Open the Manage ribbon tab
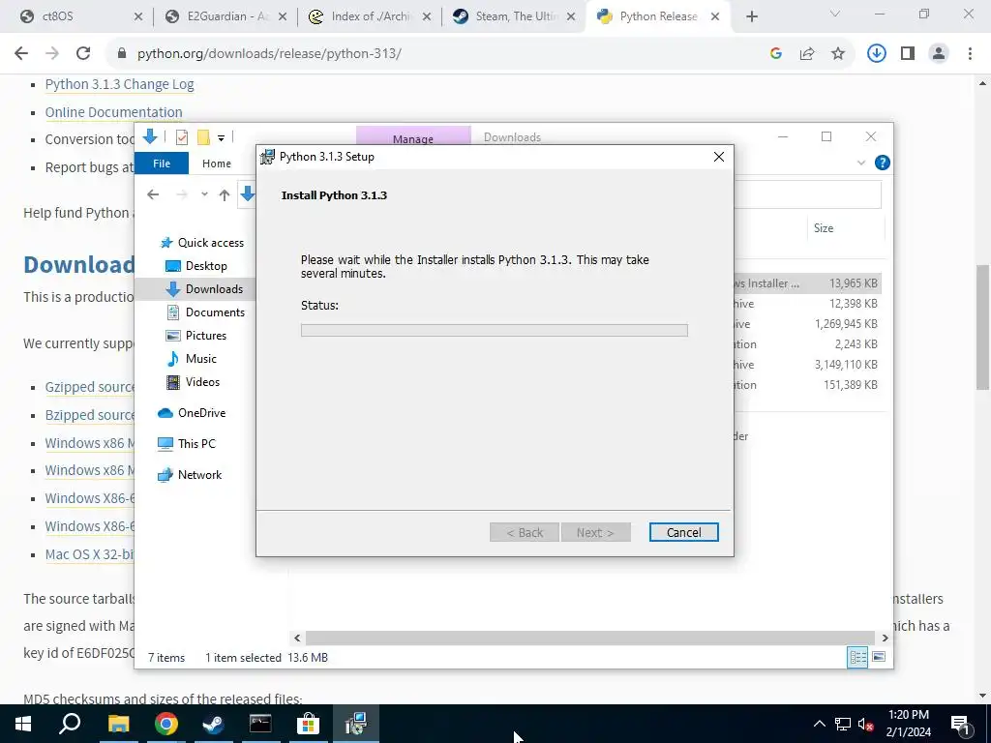 (x=412, y=137)
